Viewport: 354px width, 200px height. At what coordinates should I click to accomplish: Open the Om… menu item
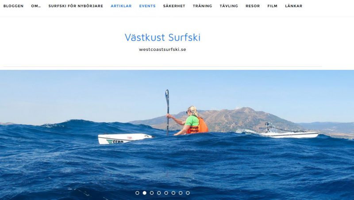coord(36,6)
